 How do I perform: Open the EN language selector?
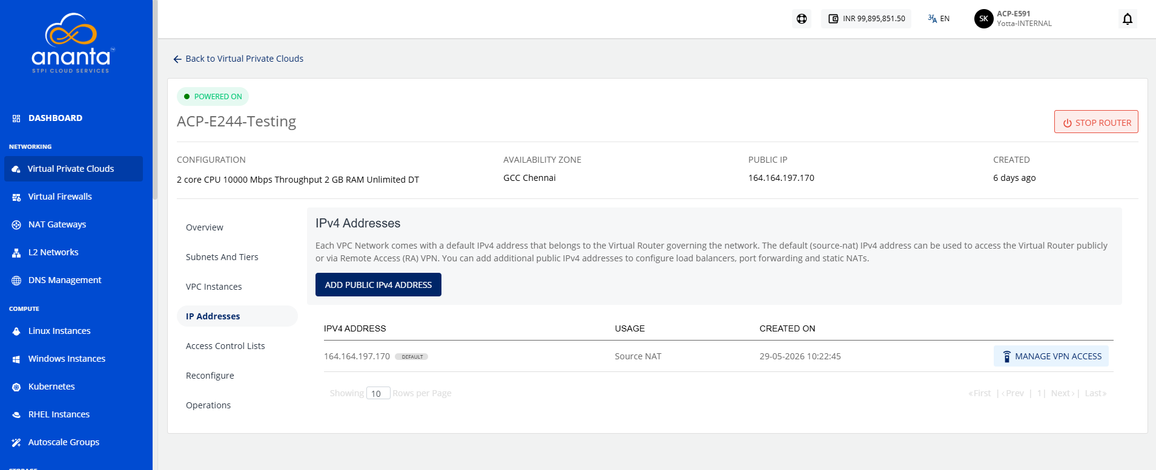click(x=939, y=19)
